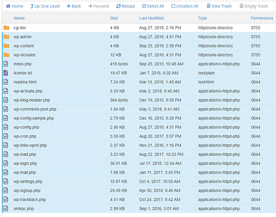This screenshot has height=217, width=276.
Task: Click the wp-settings.php file name
Action: [x=28, y=182]
